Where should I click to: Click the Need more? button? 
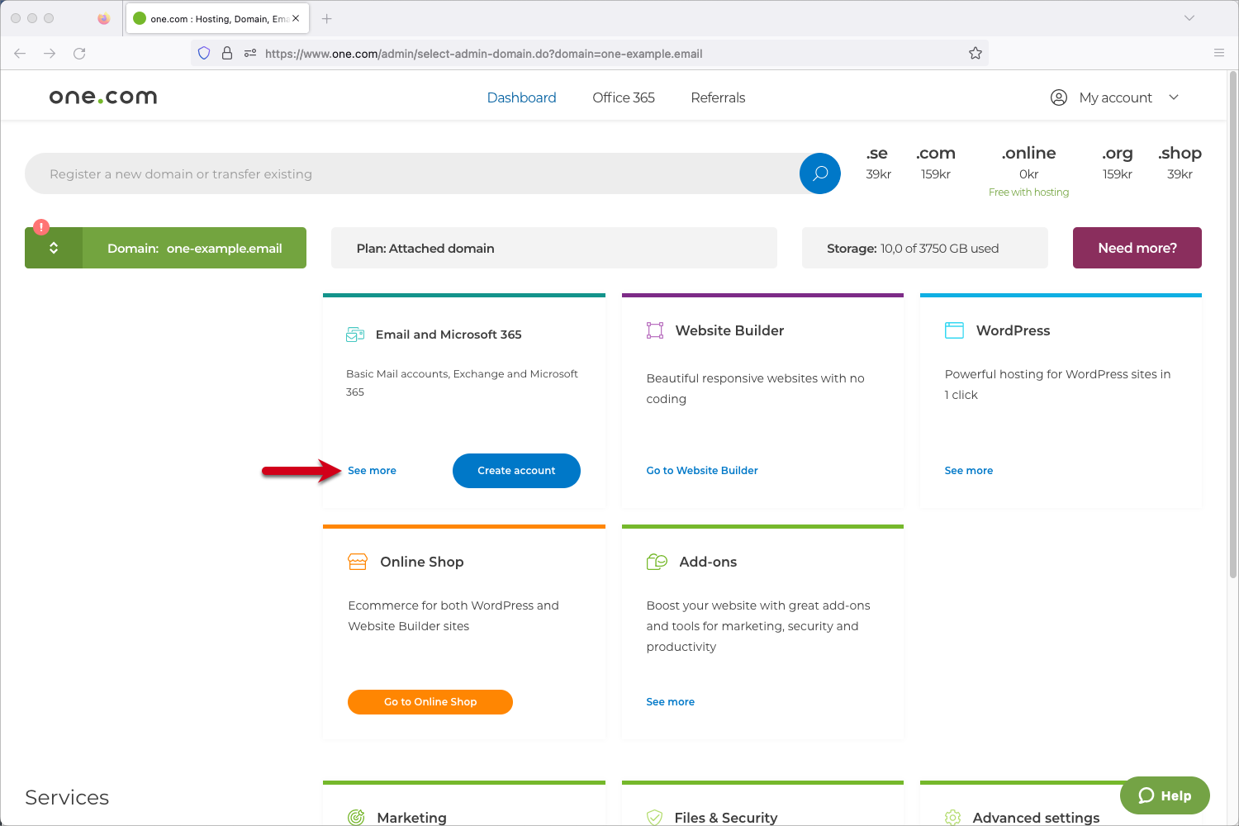[x=1137, y=248]
